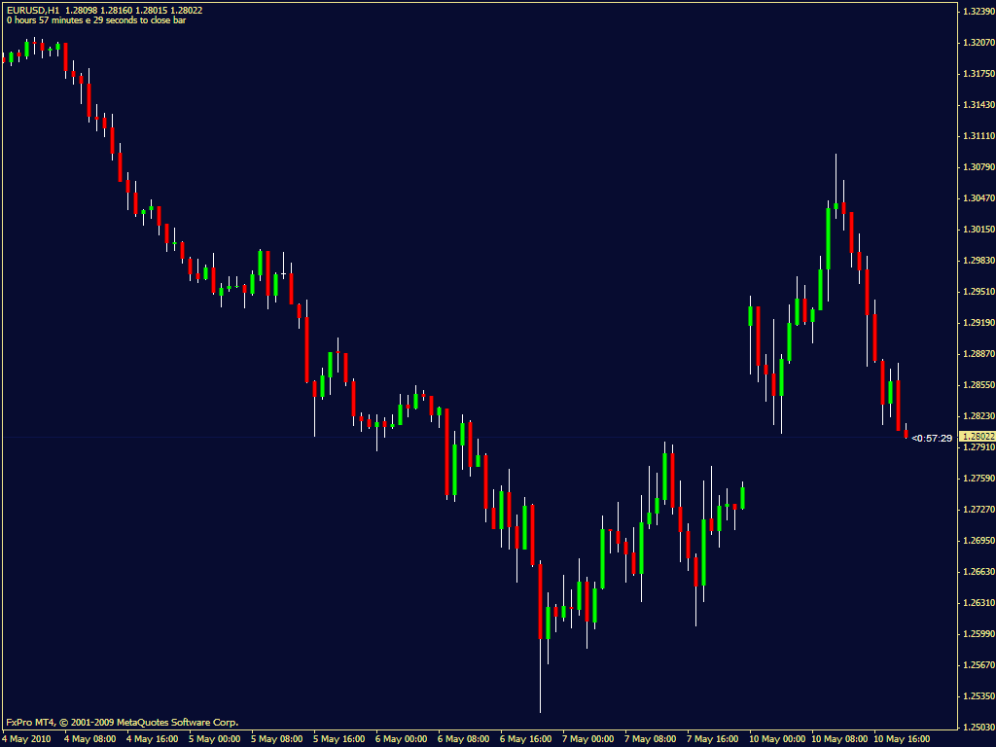Select the 4 May 2010 date label
996x747 pixels.
tap(26, 738)
